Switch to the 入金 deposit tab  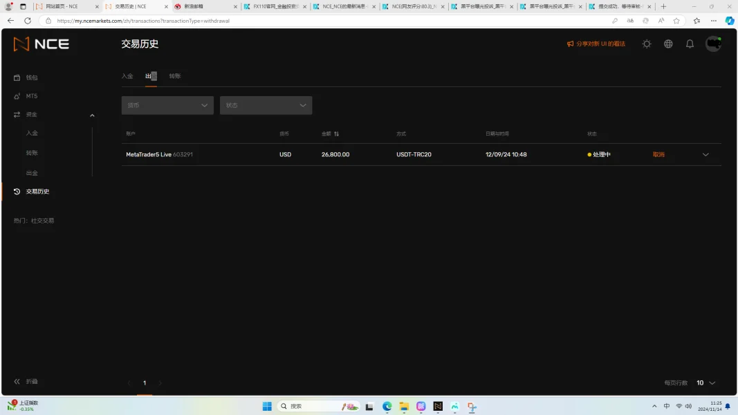click(127, 76)
